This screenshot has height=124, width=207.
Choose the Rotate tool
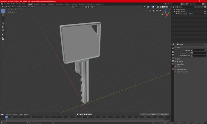[3, 23]
